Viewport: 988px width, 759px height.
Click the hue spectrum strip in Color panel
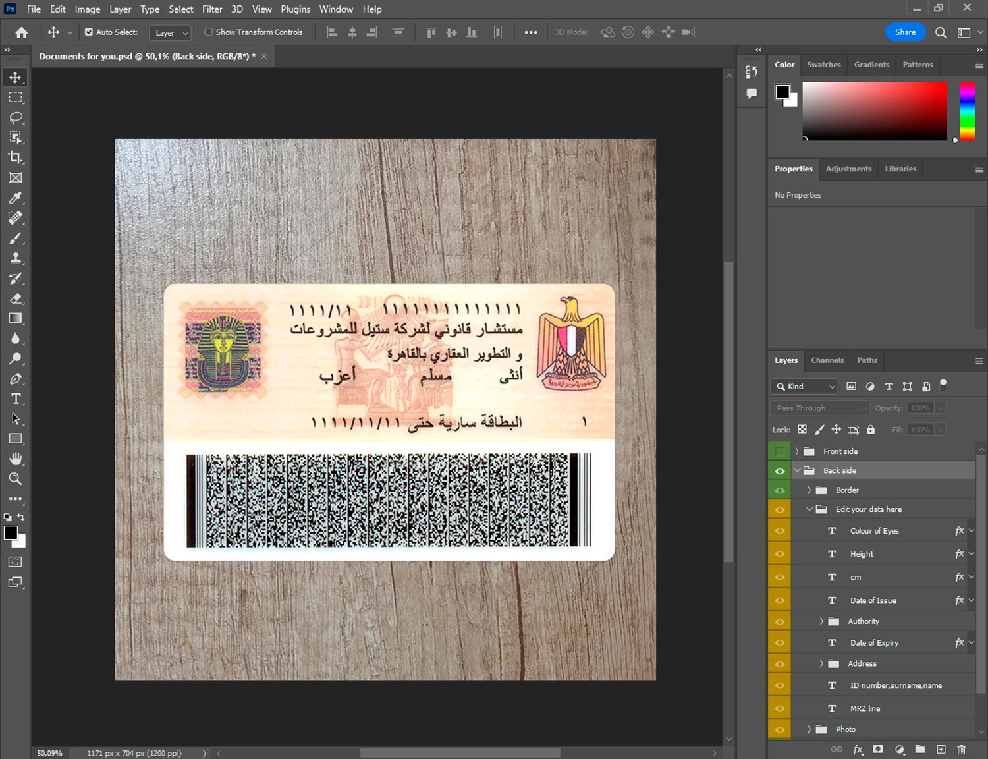point(966,111)
